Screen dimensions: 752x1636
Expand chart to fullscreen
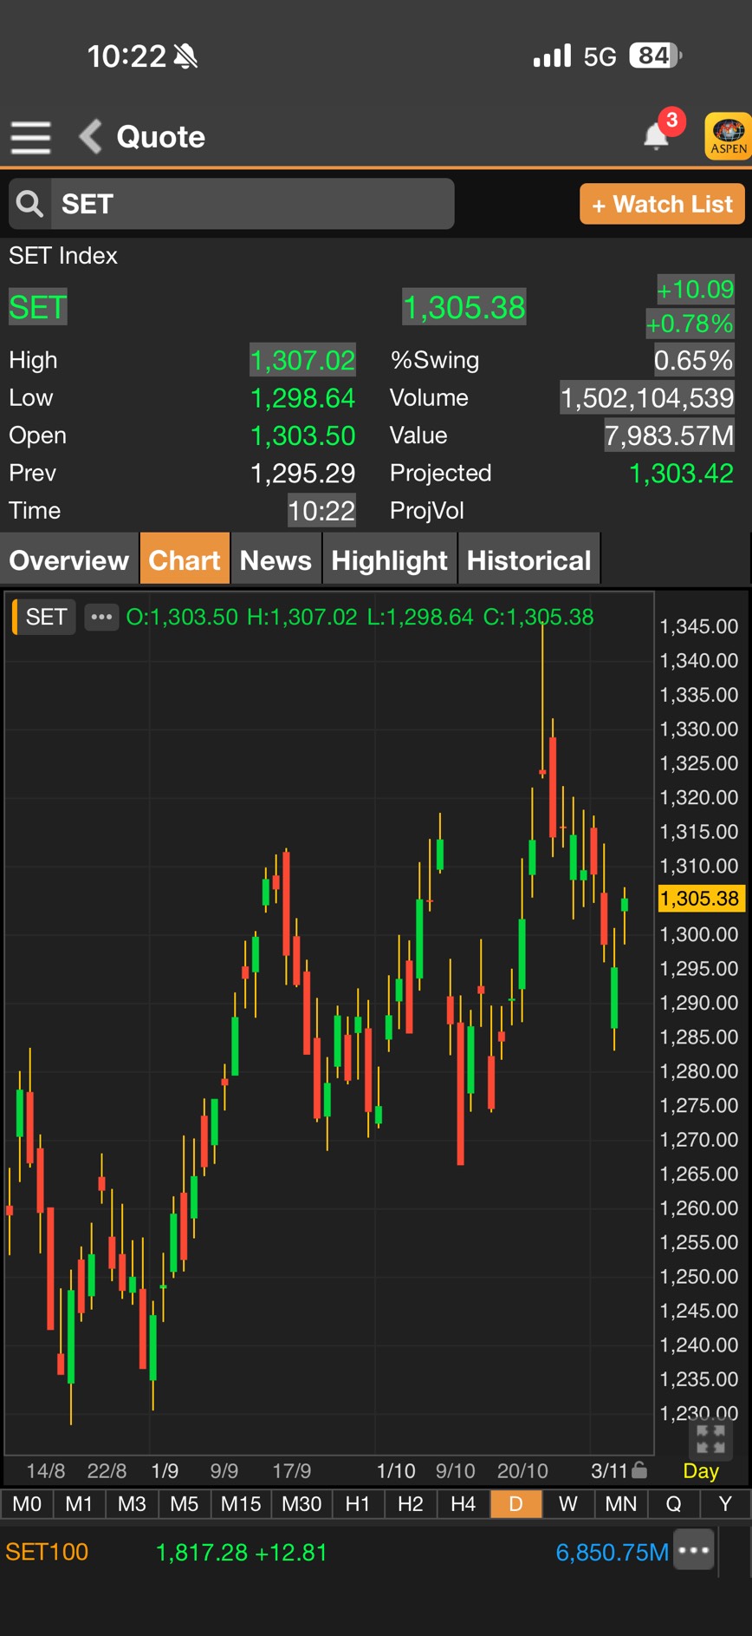click(710, 1439)
